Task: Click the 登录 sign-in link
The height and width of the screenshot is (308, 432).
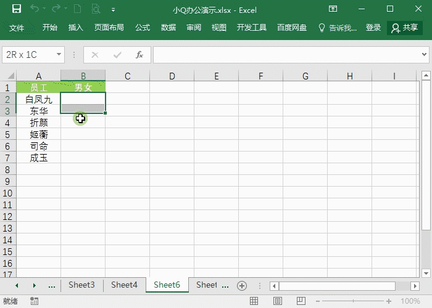Action: 373,28
